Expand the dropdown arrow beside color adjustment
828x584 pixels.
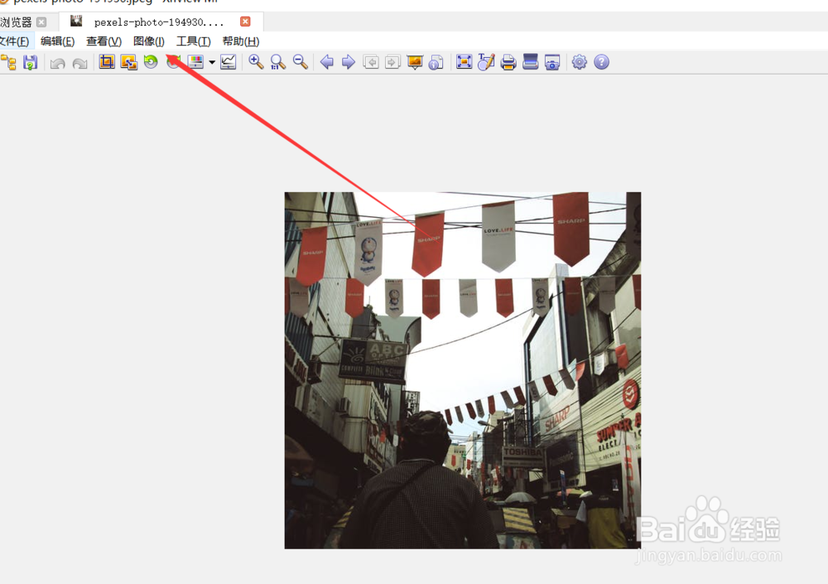212,62
